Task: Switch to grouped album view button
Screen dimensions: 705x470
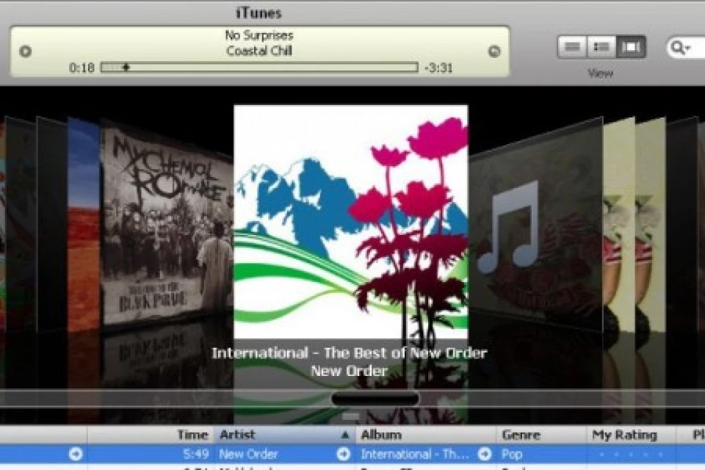Action: [x=601, y=47]
